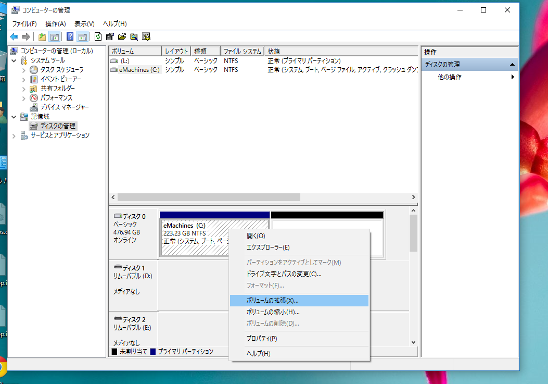Click the magnifying glass toolbar icon
548x384 pixels.
(134, 36)
